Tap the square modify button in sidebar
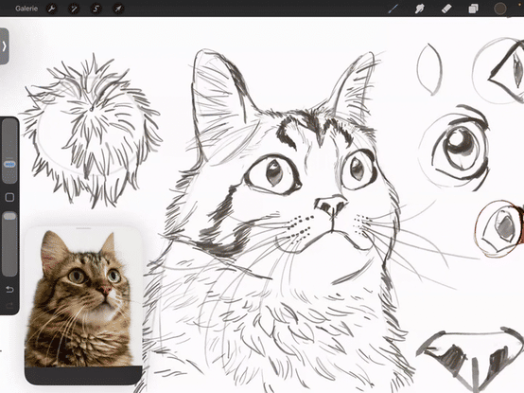524x393 pixels. [9, 197]
